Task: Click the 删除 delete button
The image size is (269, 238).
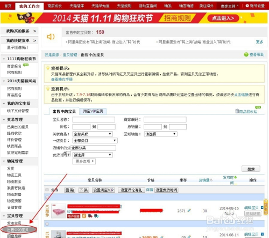Action: coord(70,190)
